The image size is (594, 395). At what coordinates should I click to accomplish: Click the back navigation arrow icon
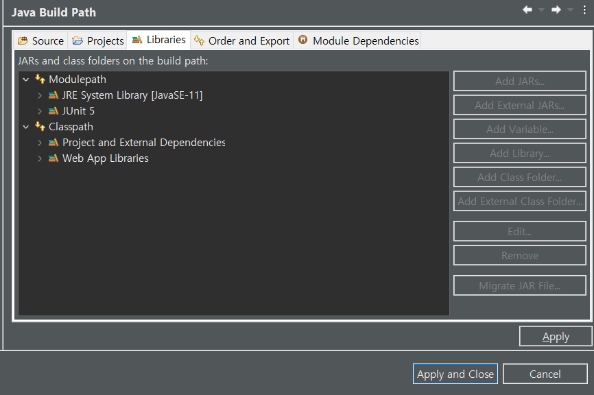tap(526, 10)
